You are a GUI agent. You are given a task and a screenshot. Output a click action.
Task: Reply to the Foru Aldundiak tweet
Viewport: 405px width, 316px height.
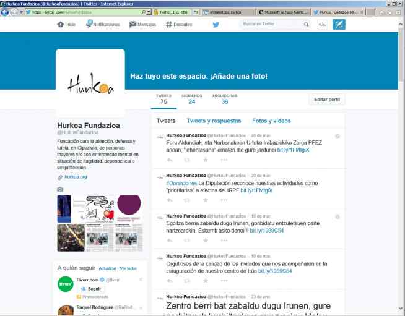[170, 160]
